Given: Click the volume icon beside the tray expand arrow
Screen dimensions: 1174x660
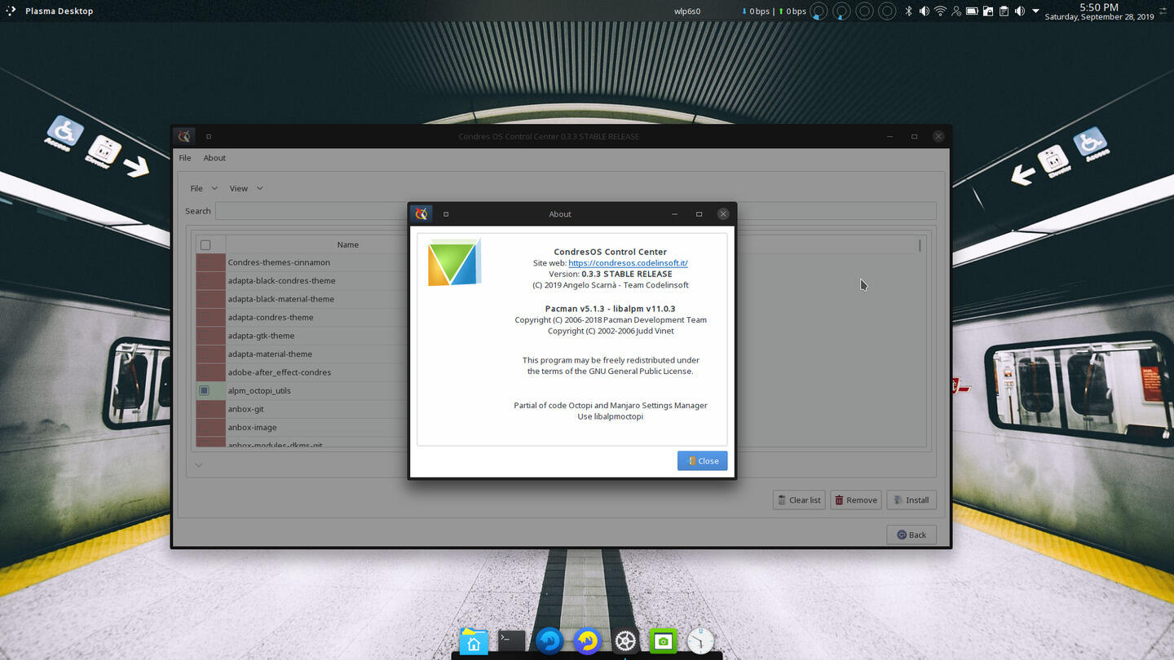Looking at the screenshot, I should pyautogui.click(x=1019, y=11).
